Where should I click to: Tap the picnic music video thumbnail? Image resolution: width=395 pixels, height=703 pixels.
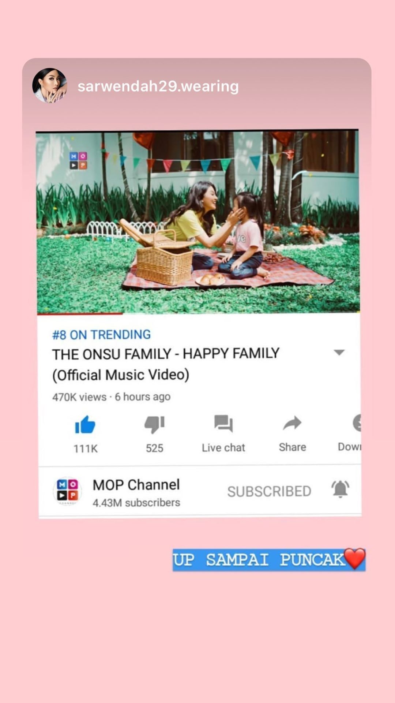(198, 222)
